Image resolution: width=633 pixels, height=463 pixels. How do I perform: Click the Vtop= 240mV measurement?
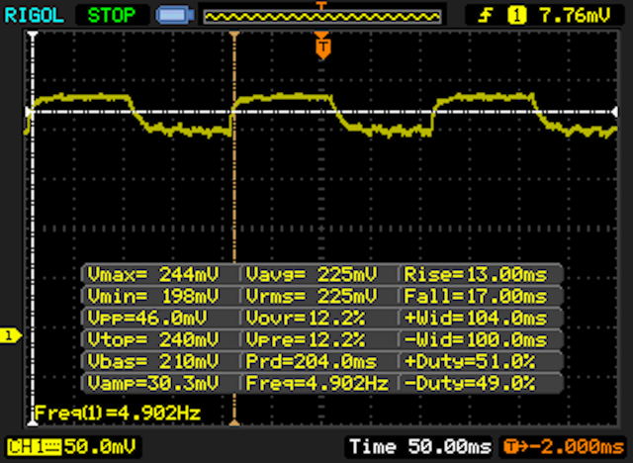153,340
